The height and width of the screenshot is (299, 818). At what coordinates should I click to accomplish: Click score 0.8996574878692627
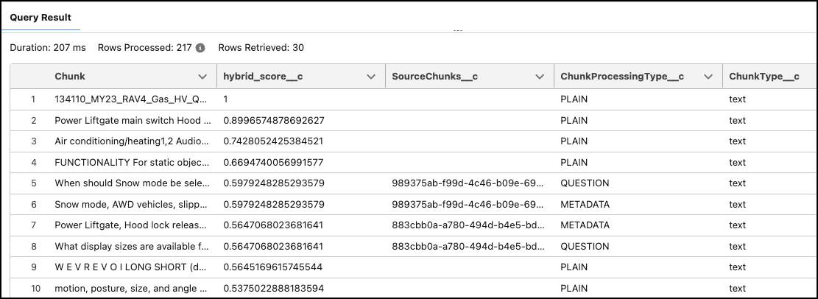coord(274,121)
